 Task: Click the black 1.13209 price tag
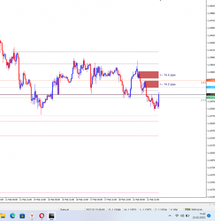pos(211,94)
